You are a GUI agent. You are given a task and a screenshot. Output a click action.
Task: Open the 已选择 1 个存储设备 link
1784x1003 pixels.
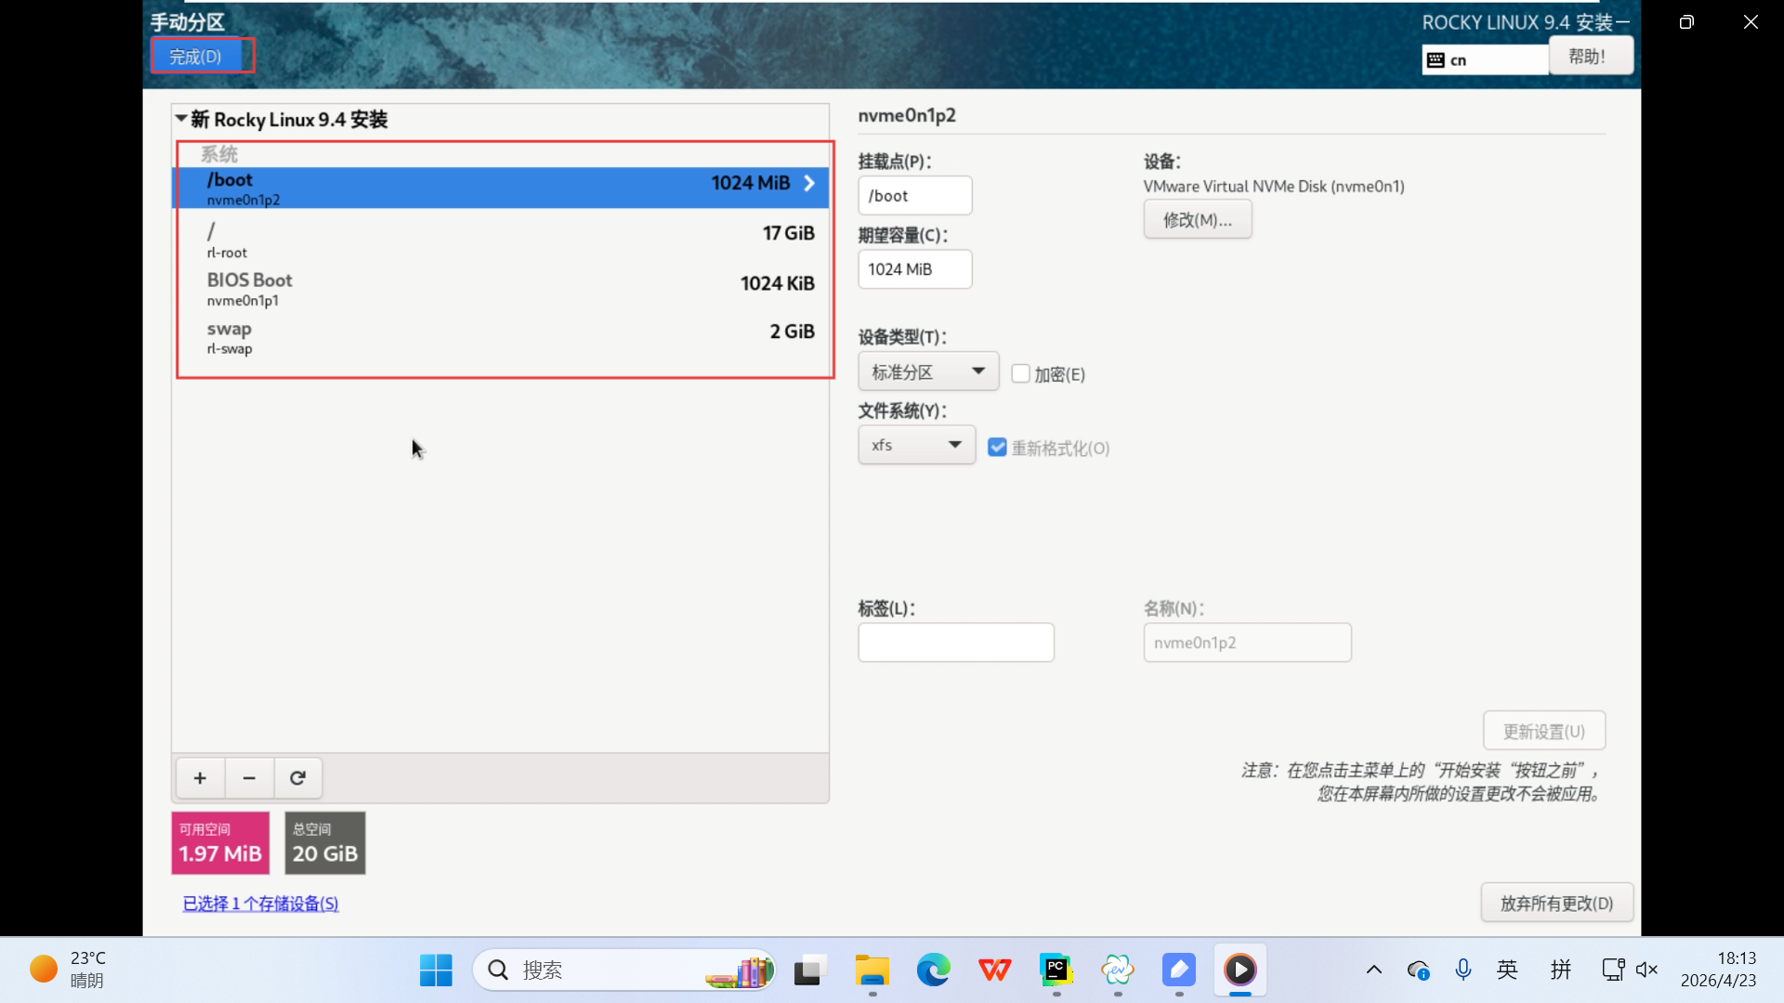pos(260,904)
